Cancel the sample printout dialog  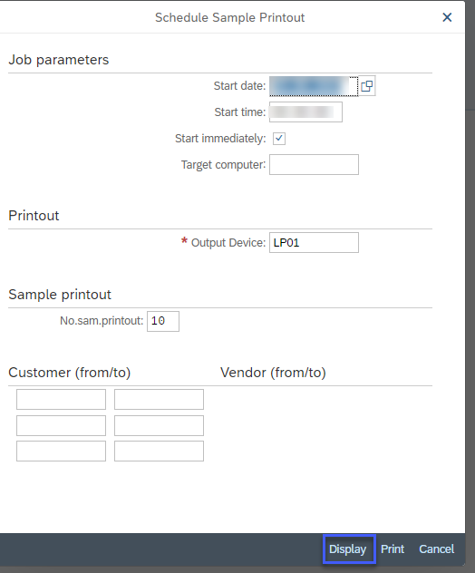pos(436,549)
